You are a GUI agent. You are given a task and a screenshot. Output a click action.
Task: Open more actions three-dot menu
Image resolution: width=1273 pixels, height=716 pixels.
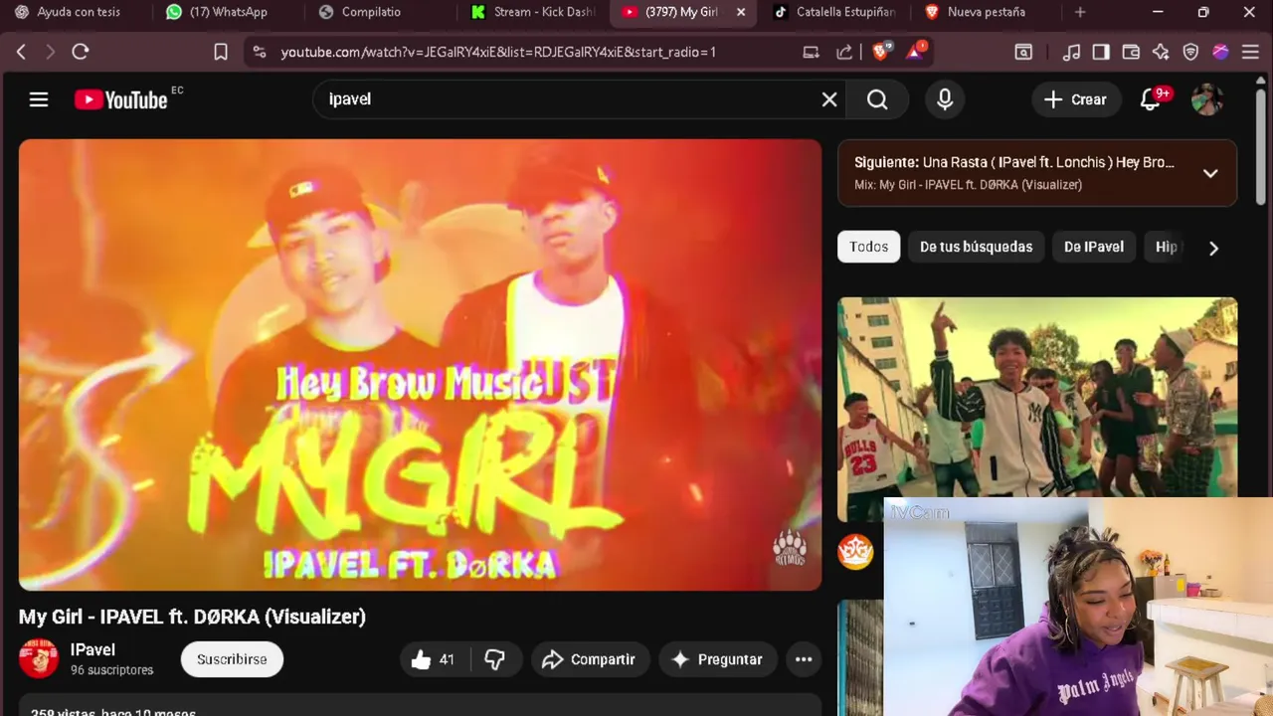[804, 659]
